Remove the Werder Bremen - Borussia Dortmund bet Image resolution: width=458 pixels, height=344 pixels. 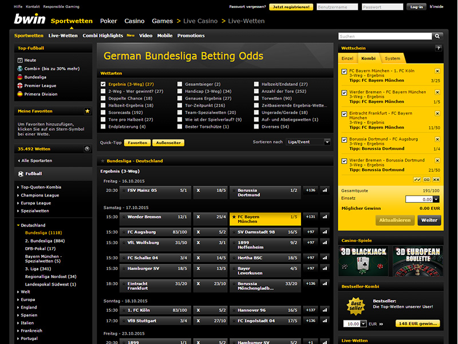click(437, 161)
